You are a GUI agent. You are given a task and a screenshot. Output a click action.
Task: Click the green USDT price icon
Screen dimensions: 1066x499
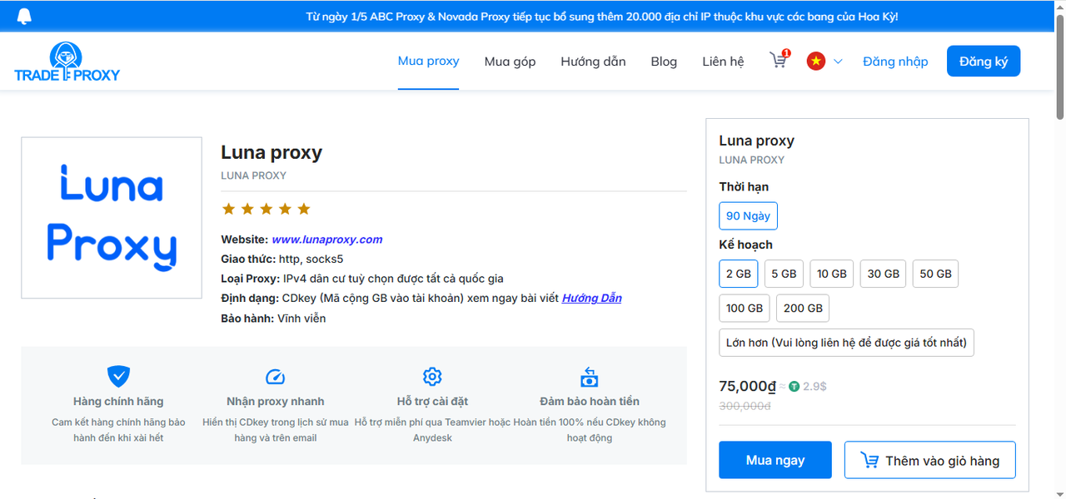click(795, 386)
